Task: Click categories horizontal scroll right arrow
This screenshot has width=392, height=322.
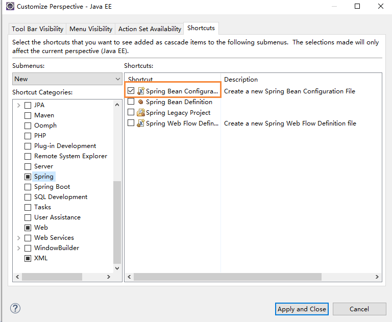Action: 109,277
